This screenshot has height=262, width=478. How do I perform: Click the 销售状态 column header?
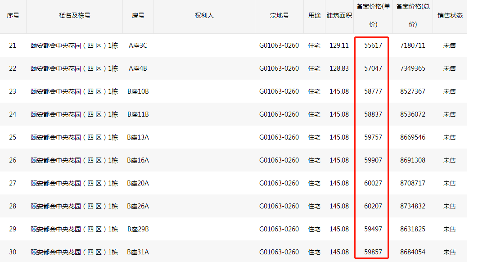click(x=450, y=16)
